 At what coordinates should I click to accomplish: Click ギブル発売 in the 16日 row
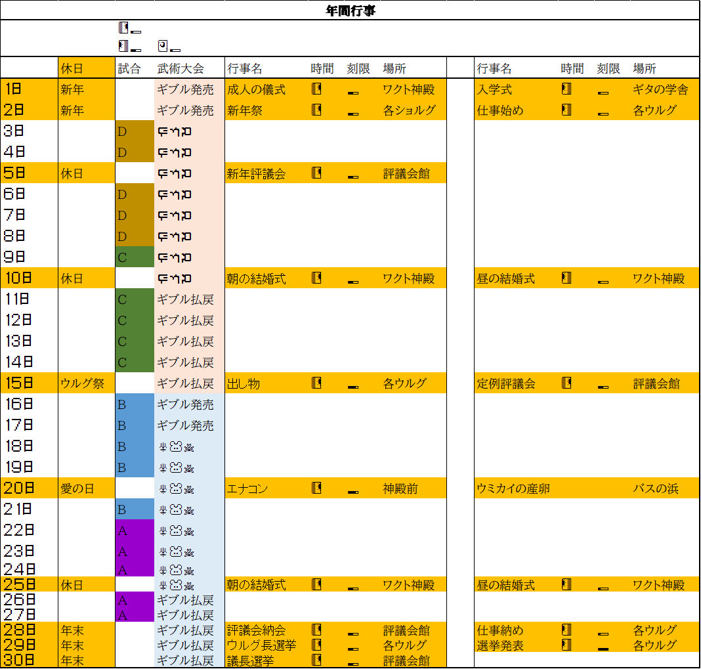[x=185, y=404]
